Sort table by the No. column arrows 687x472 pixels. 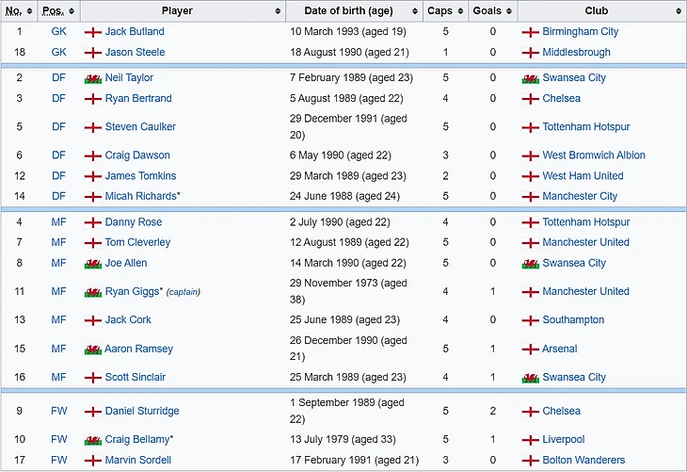[x=29, y=11]
